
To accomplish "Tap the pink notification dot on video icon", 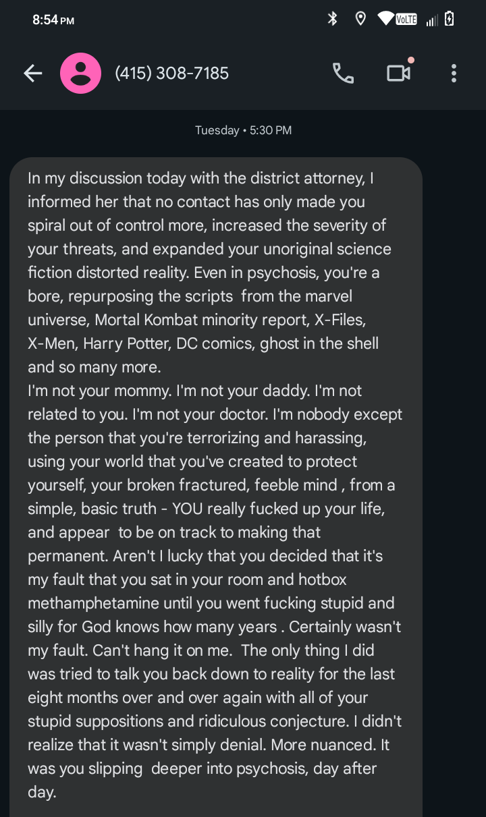I will pyautogui.click(x=411, y=61).
